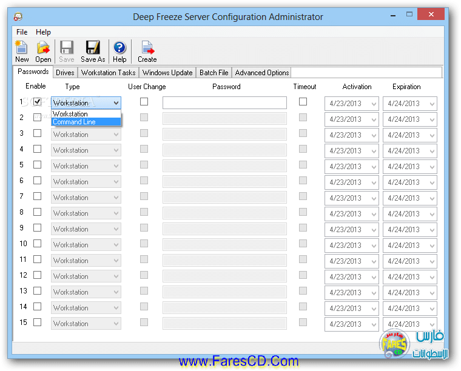Open row 3 Activation date dropdown
The width and height of the screenshot is (461, 371).
374,135
